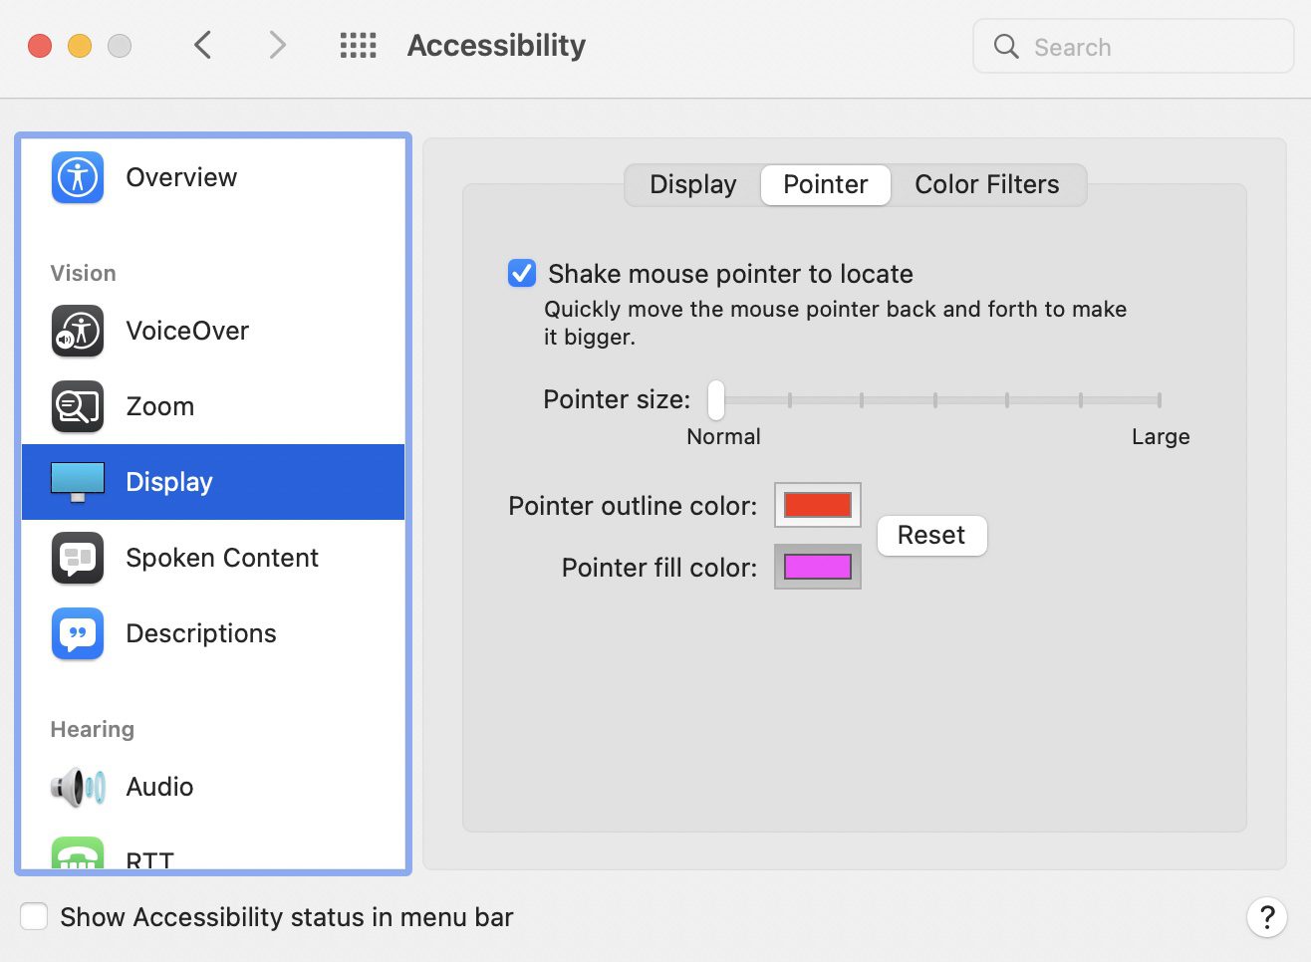Select the Spoken Content icon
This screenshot has height=962, width=1311.
(78, 558)
